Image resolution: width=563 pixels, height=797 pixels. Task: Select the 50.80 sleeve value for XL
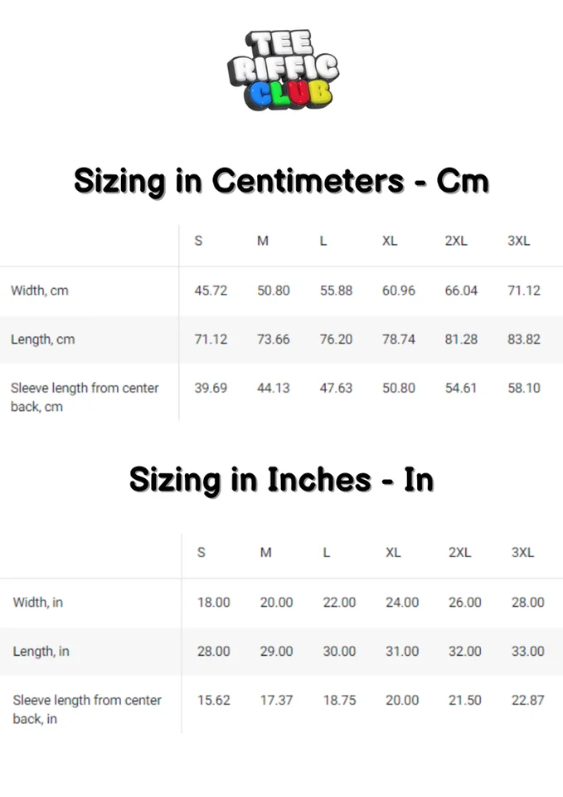tap(399, 388)
